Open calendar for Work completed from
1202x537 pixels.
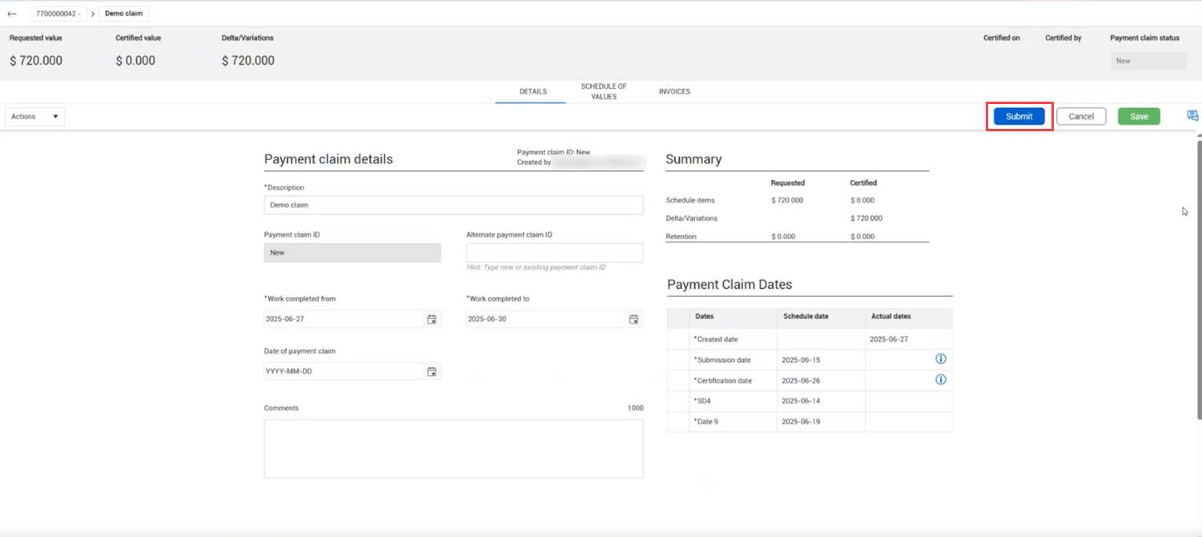[432, 319]
